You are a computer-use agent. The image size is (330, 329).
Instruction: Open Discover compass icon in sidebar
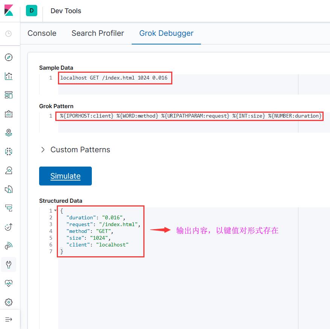[9, 57]
